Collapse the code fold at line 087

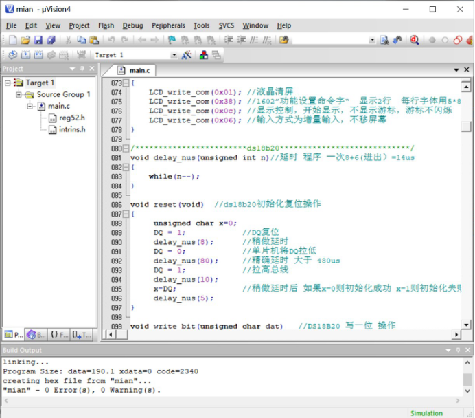126,214
